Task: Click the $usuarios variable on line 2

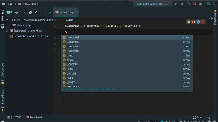Action: 72,26
